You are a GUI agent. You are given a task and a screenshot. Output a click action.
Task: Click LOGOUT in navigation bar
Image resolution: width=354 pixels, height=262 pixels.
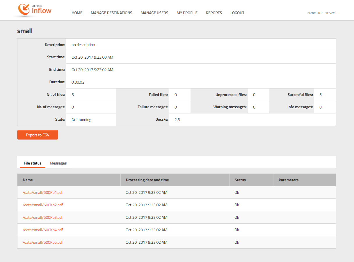pyautogui.click(x=237, y=13)
